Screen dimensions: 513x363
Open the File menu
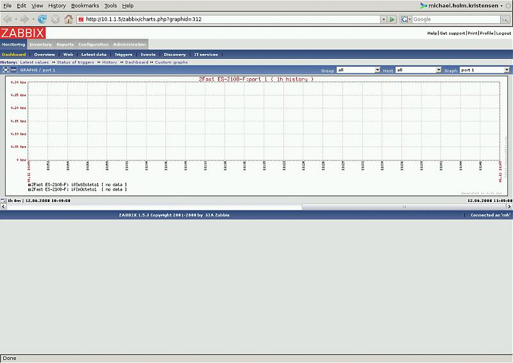[x=7, y=6]
